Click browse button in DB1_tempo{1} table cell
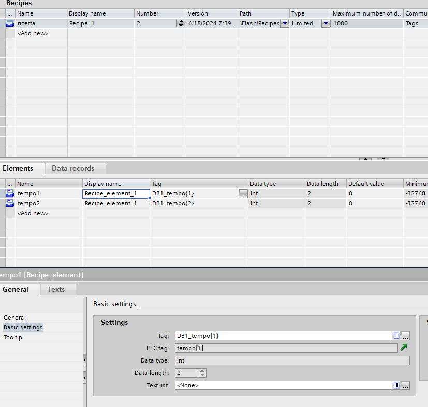The width and height of the screenshot is (428, 407). [x=243, y=193]
